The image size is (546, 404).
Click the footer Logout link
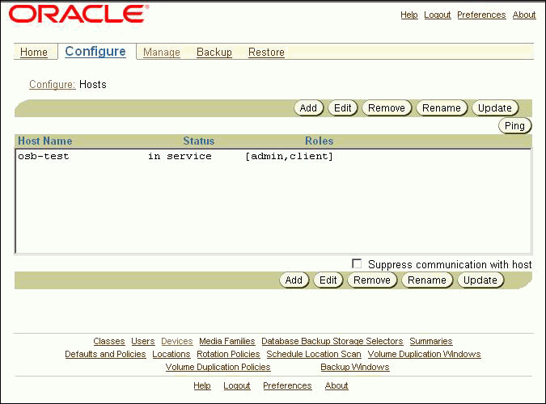(x=237, y=386)
